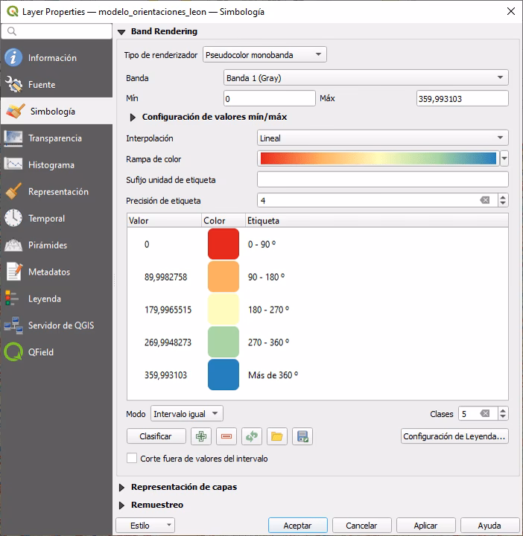The width and height of the screenshot is (523, 536).
Task: Expand the Representación de capas section
Action: click(x=122, y=487)
